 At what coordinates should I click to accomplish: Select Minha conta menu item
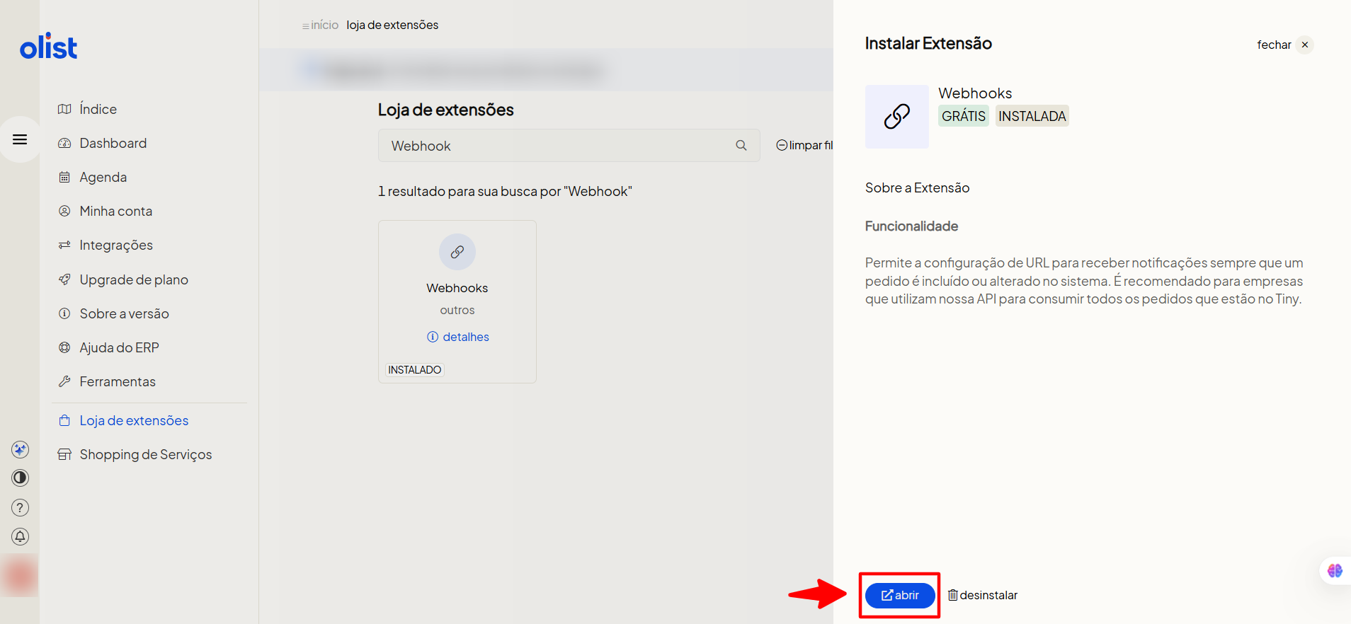click(x=115, y=211)
